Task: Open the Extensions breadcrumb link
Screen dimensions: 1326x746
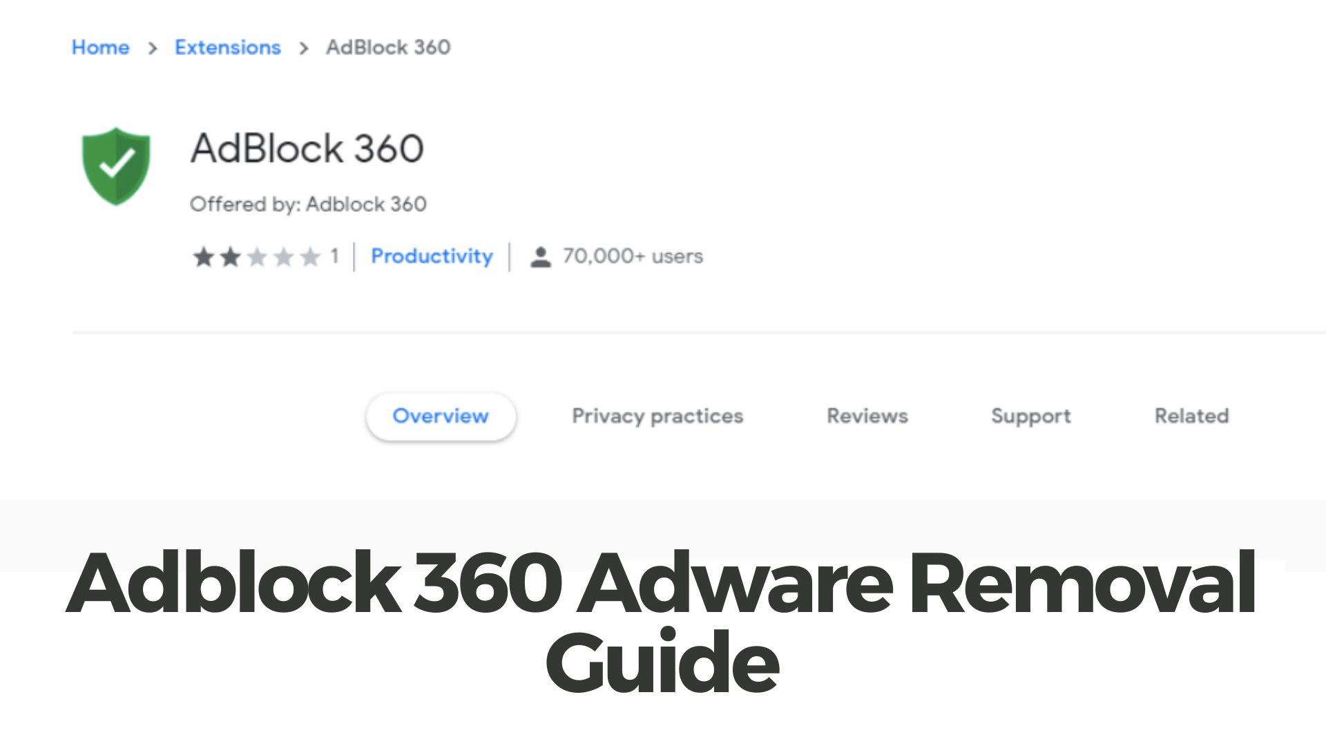Action: (x=228, y=47)
